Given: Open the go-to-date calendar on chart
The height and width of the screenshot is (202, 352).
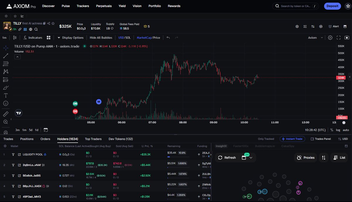Looking at the screenshot, I should pos(45,130).
